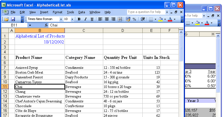Apply the yellow Fill Color swatch
This screenshot has width=223, height=117.
point(161,19)
